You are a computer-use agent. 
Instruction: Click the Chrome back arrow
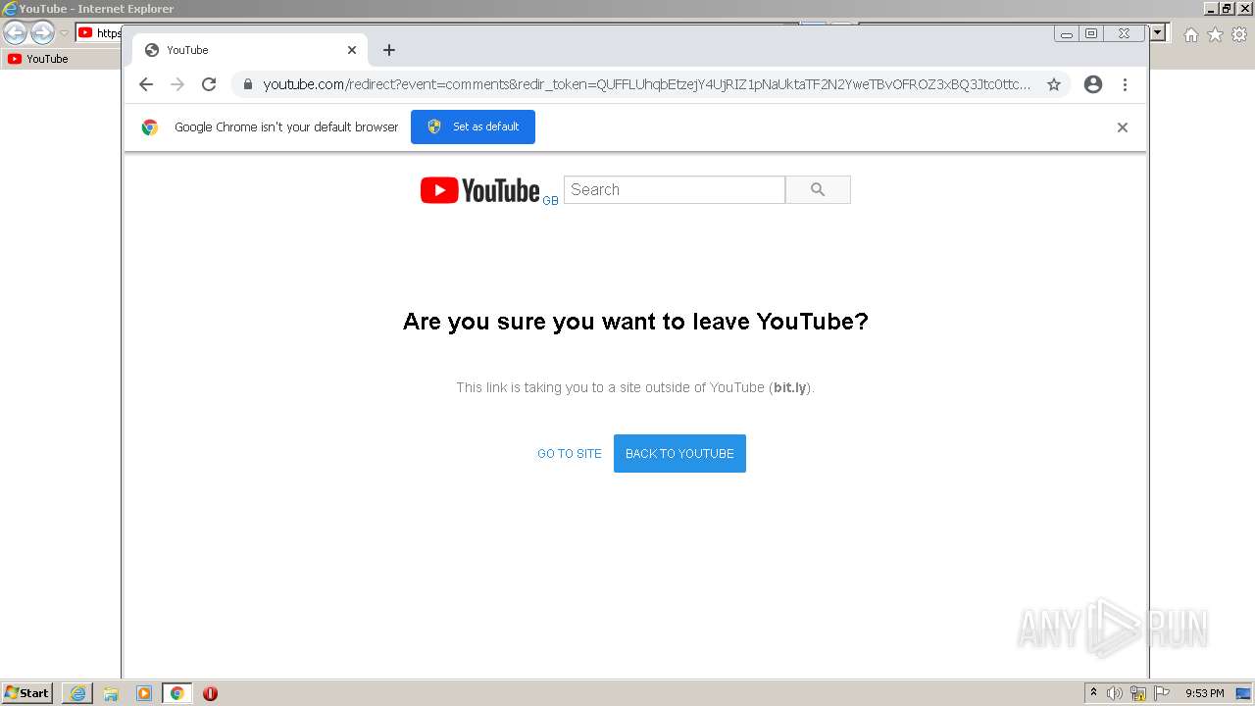[x=146, y=84]
